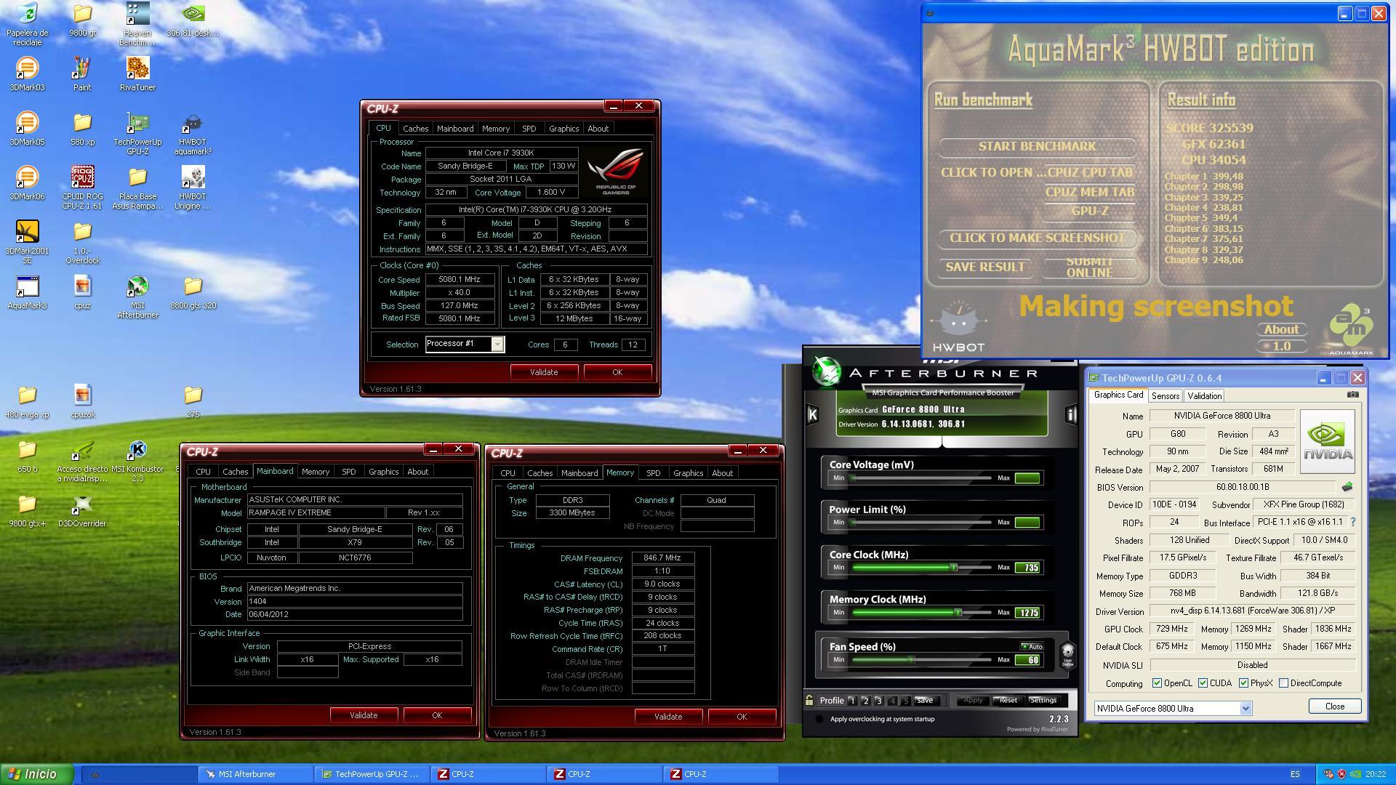1396x785 pixels.
Task: Open 3DMark2001 SE desktop icon
Action: point(27,242)
